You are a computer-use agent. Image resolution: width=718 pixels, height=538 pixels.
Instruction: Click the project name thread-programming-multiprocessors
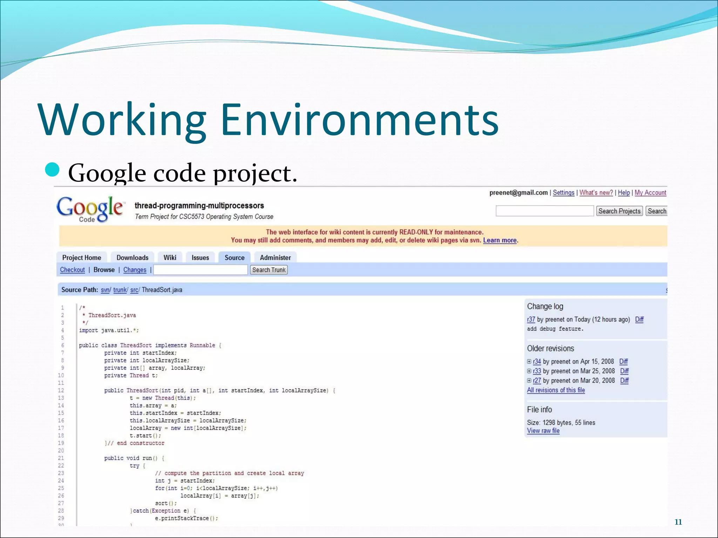199,206
